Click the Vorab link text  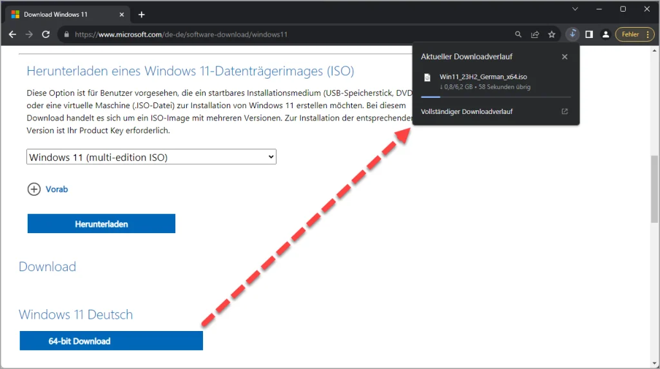tap(57, 189)
